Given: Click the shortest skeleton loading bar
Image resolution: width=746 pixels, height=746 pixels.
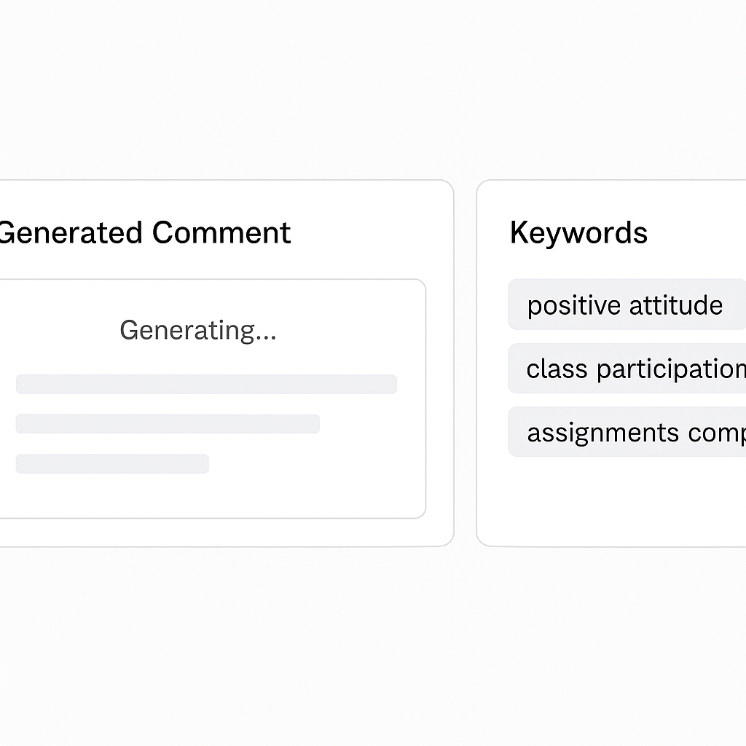Looking at the screenshot, I should click(x=112, y=464).
